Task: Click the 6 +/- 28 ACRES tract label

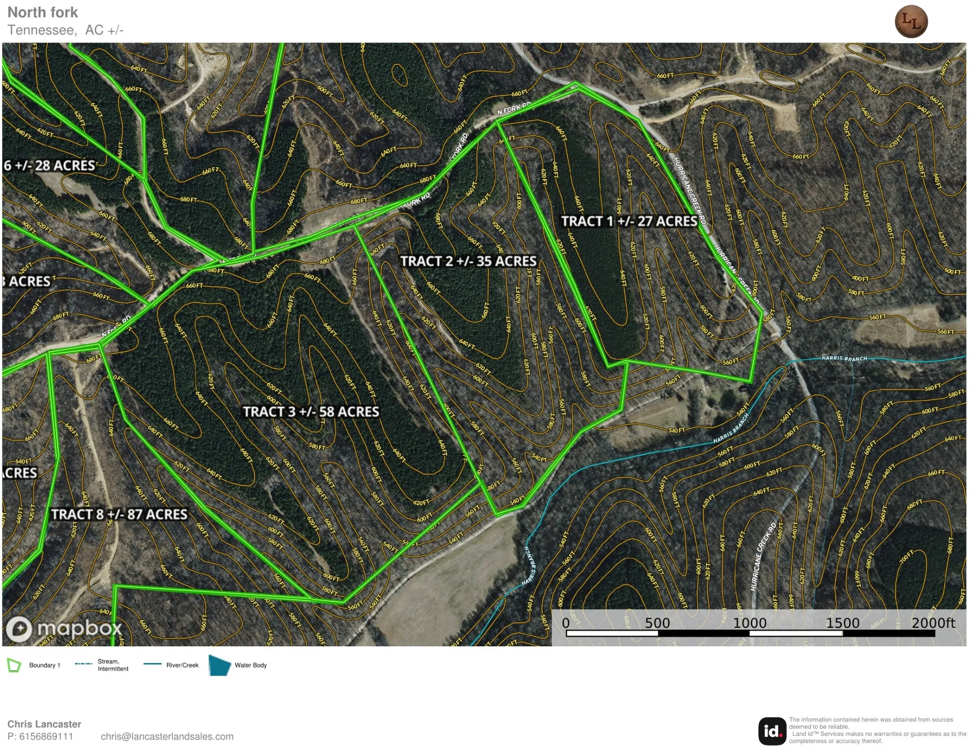Action: [x=49, y=166]
